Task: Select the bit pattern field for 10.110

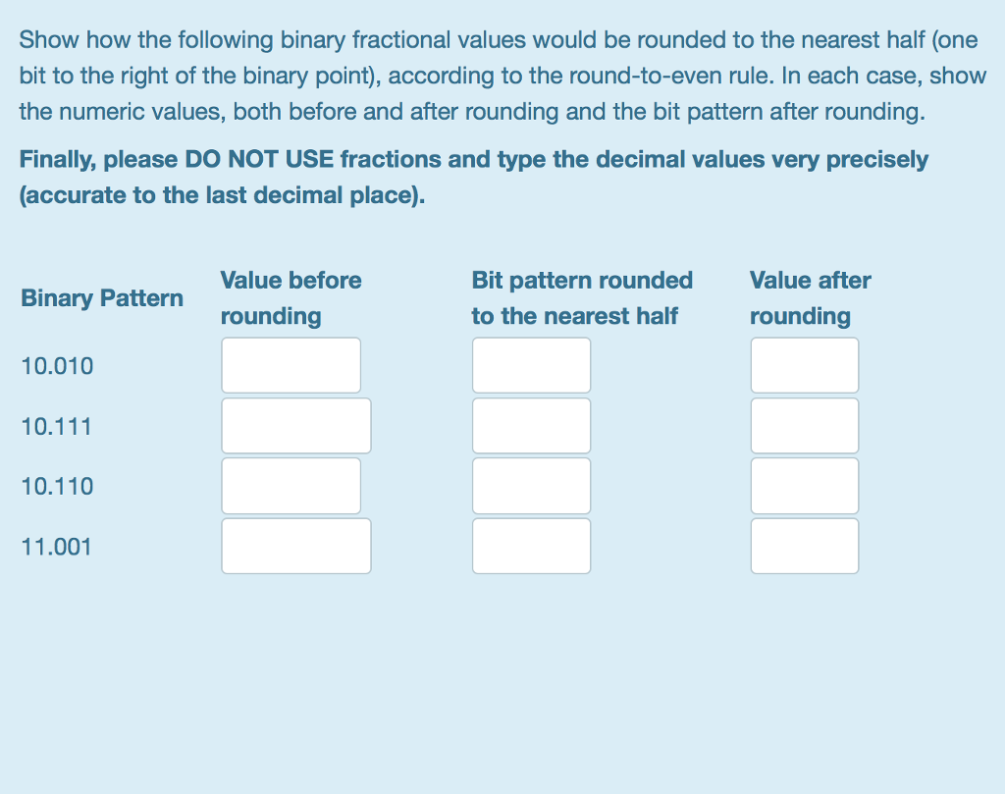Action: [531, 485]
